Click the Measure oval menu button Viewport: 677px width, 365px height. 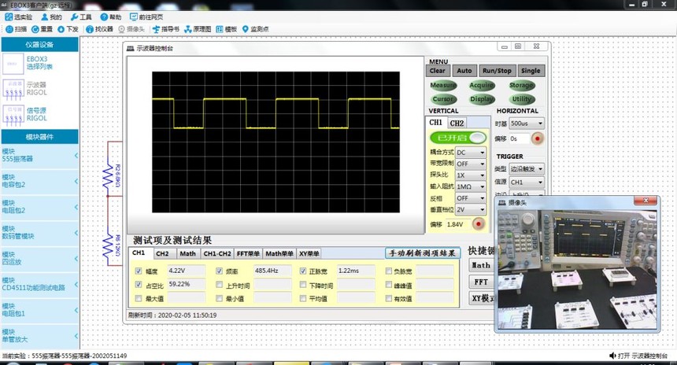click(x=443, y=86)
